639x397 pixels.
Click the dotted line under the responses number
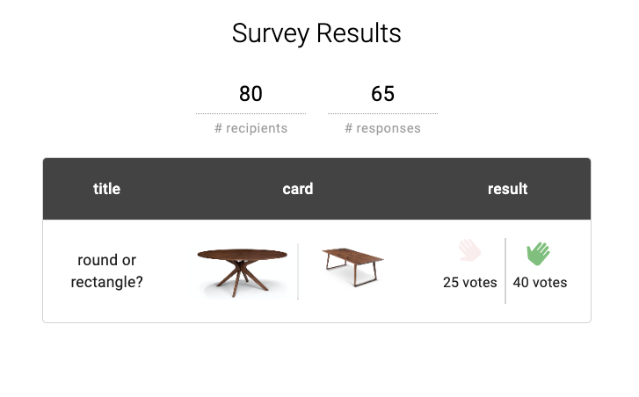382,113
